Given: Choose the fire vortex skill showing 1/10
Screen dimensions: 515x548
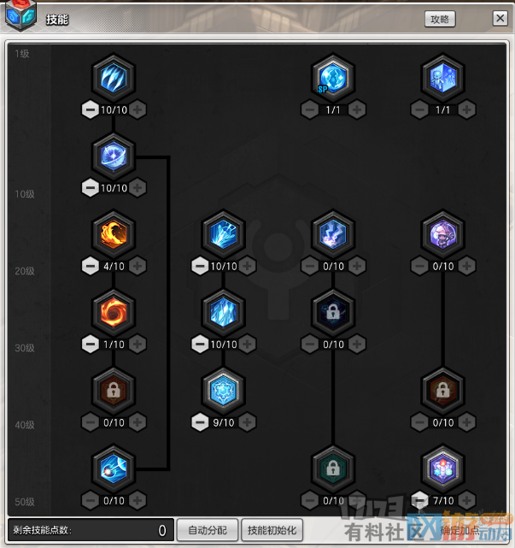Looking at the screenshot, I should click(x=114, y=312).
